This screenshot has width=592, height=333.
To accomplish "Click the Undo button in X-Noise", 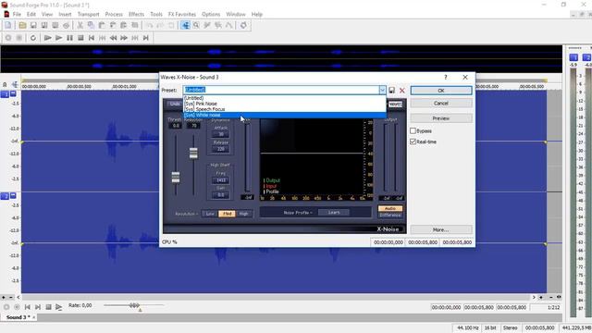I will (175, 104).
